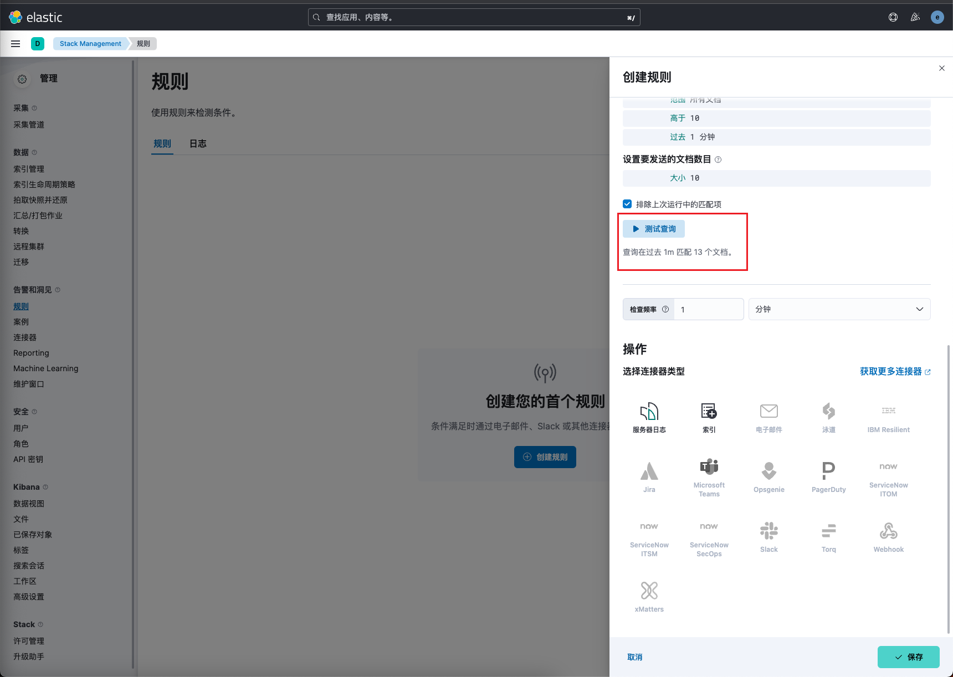Show check frequency (检查频率) help tooltip
Viewport: 953px width, 677px height.
click(665, 309)
